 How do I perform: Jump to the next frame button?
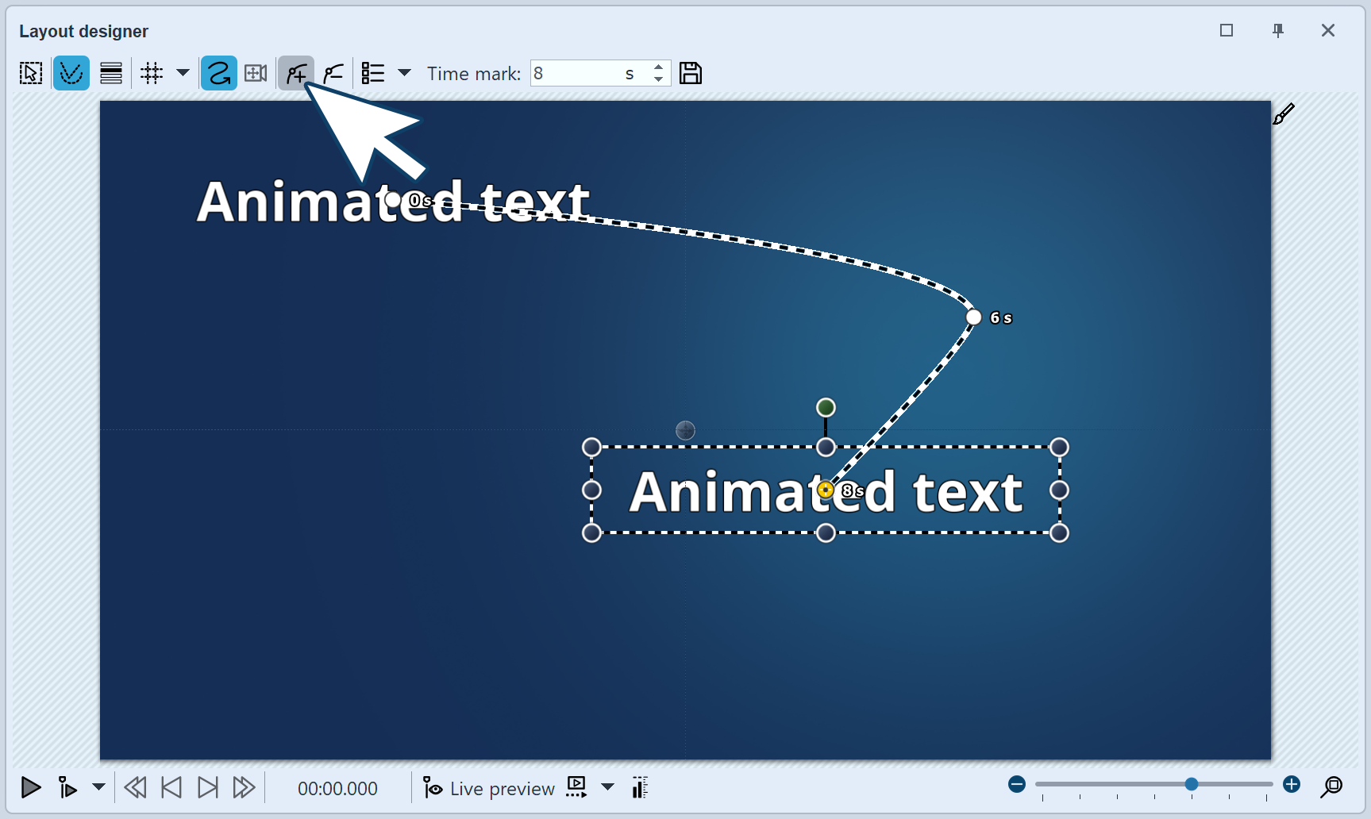pyautogui.click(x=207, y=787)
